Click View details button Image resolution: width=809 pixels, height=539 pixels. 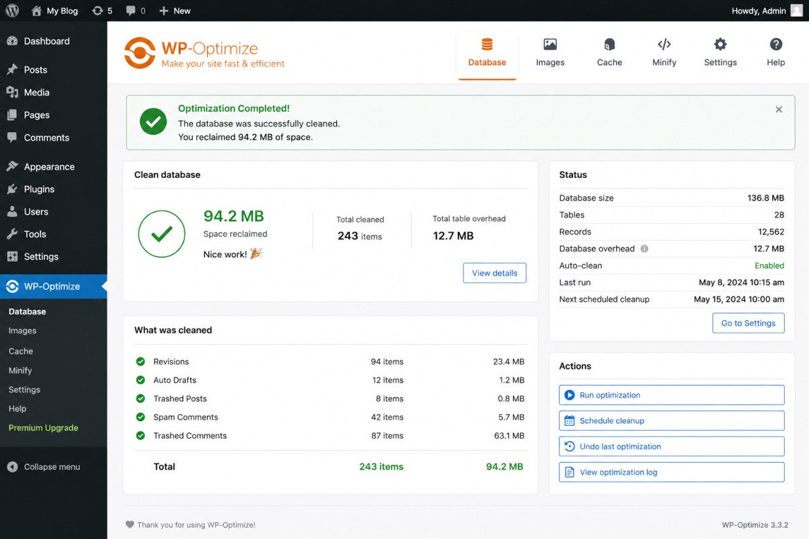tap(495, 273)
